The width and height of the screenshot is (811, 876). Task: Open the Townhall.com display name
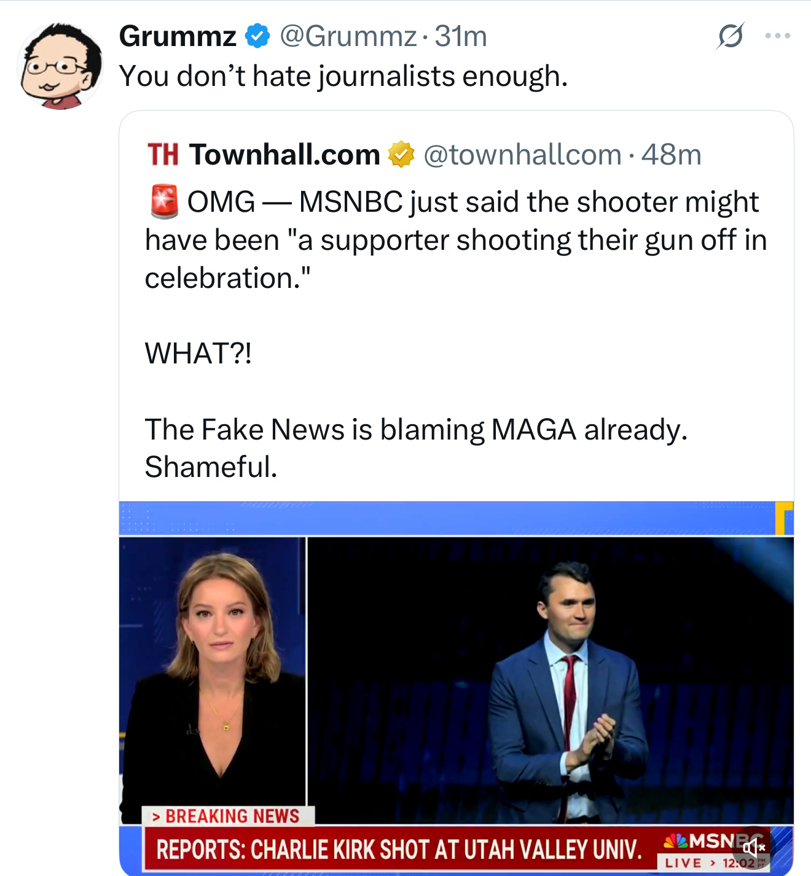(285, 154)
